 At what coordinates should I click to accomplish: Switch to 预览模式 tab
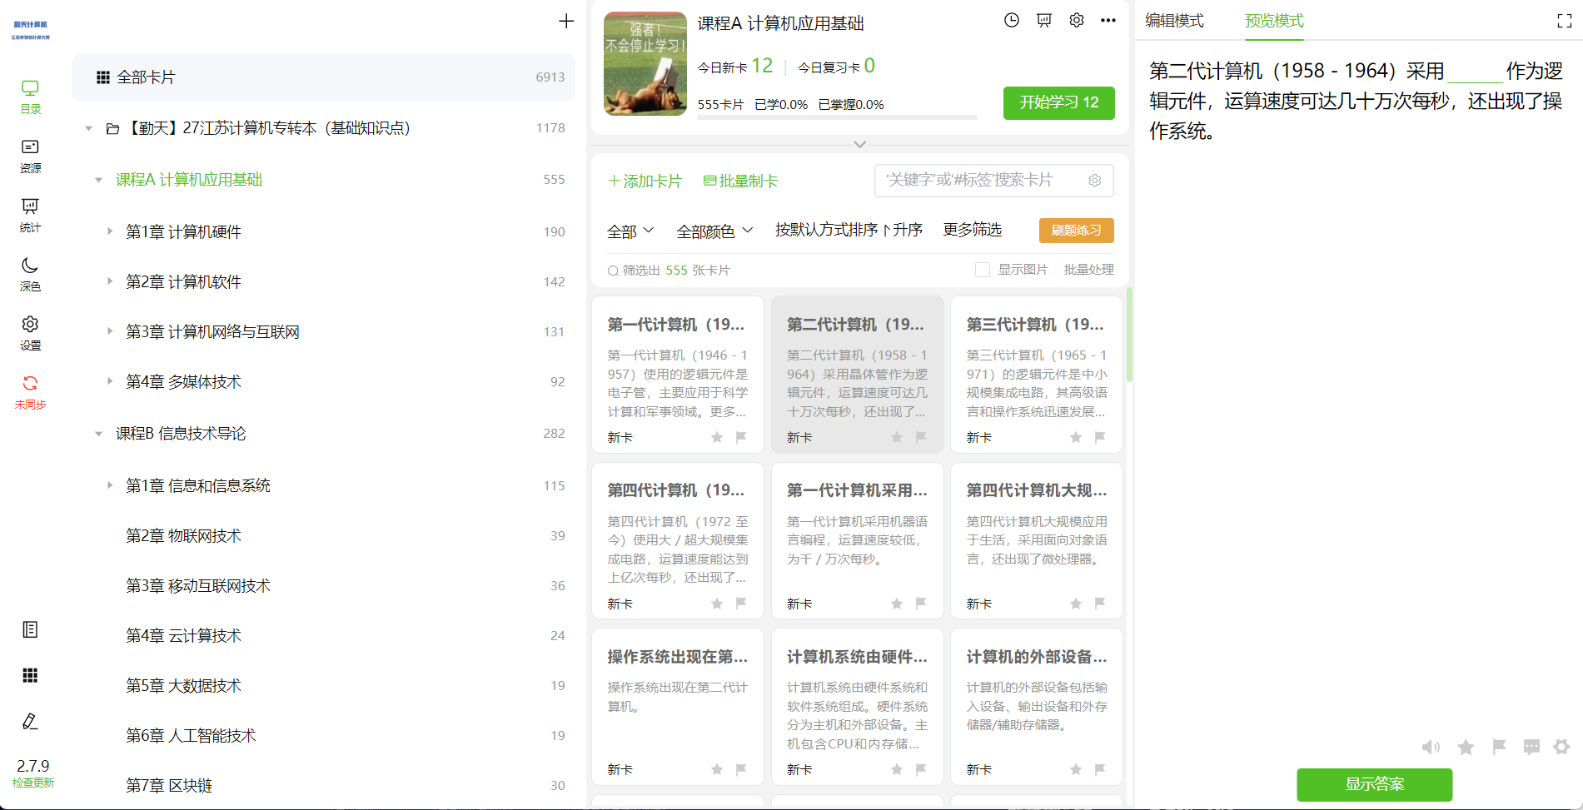tap(1274, 21)
